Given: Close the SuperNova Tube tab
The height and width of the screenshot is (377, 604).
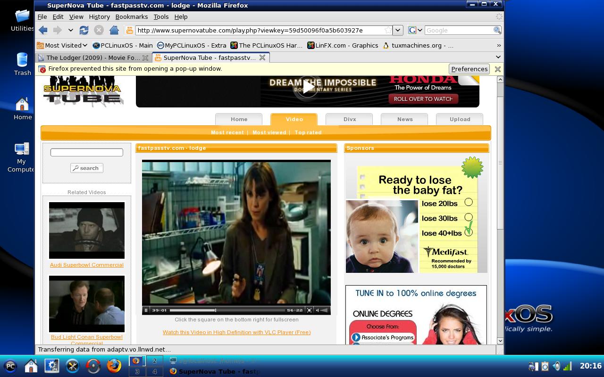Looking at the screenshot, I should tap(262, 57).
